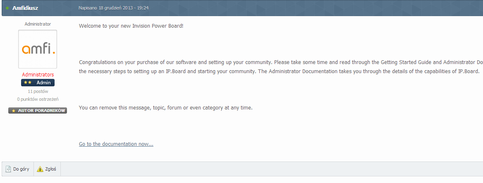The image size is (483, 183).
Task: Open the 0 punktów ostrzeżeń warnings
Action: pyautogui.click(x=38, y=99)
